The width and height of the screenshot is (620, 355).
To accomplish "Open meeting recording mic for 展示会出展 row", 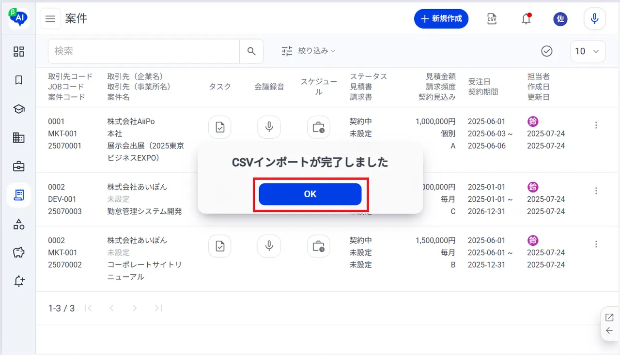I will (x=269, y=127).
